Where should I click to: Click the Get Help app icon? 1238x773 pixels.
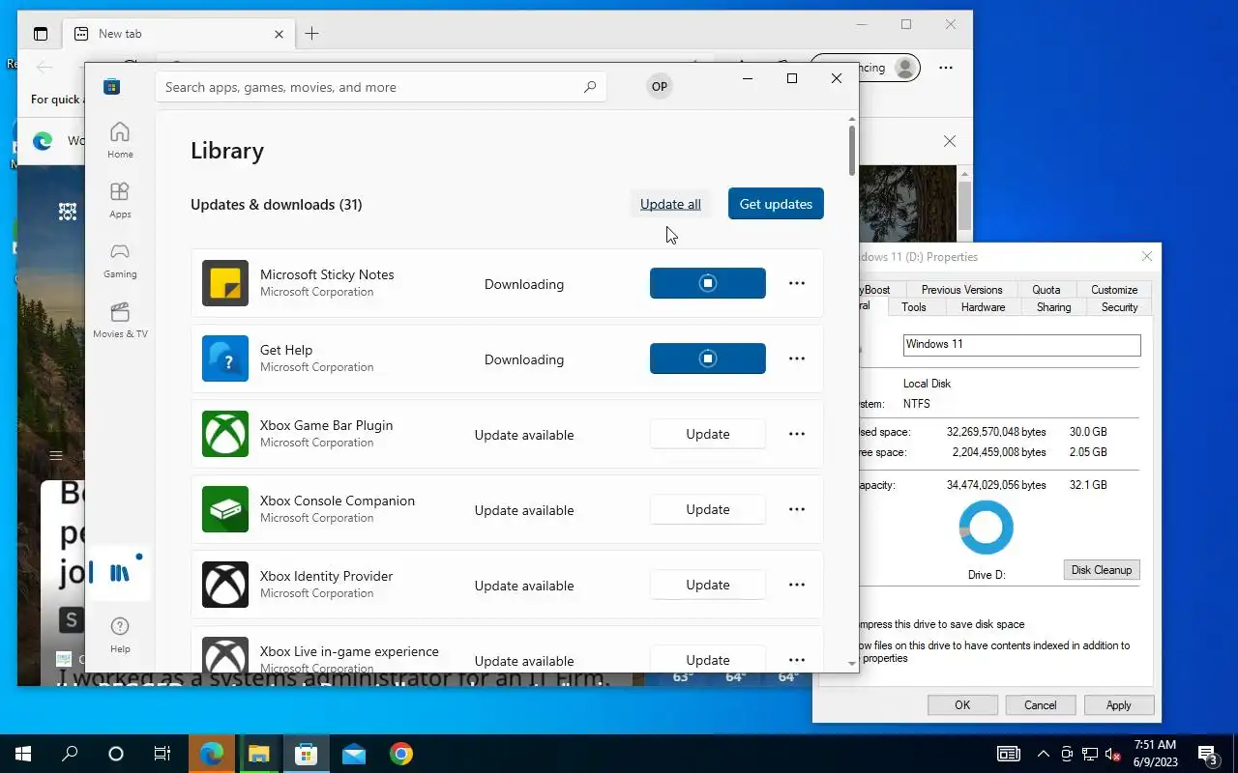[225, 358]
